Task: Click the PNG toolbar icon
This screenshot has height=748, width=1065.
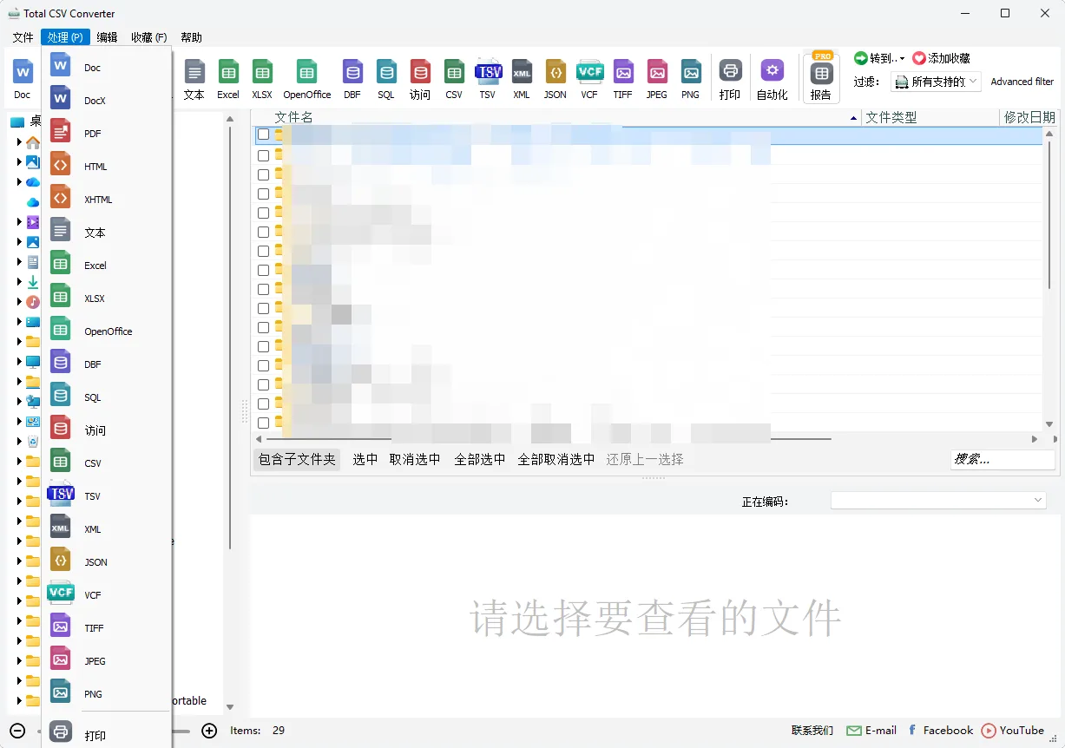Action: click(691, 71)
